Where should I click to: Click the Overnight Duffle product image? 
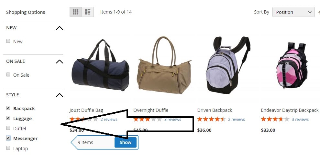pos(164,65)
